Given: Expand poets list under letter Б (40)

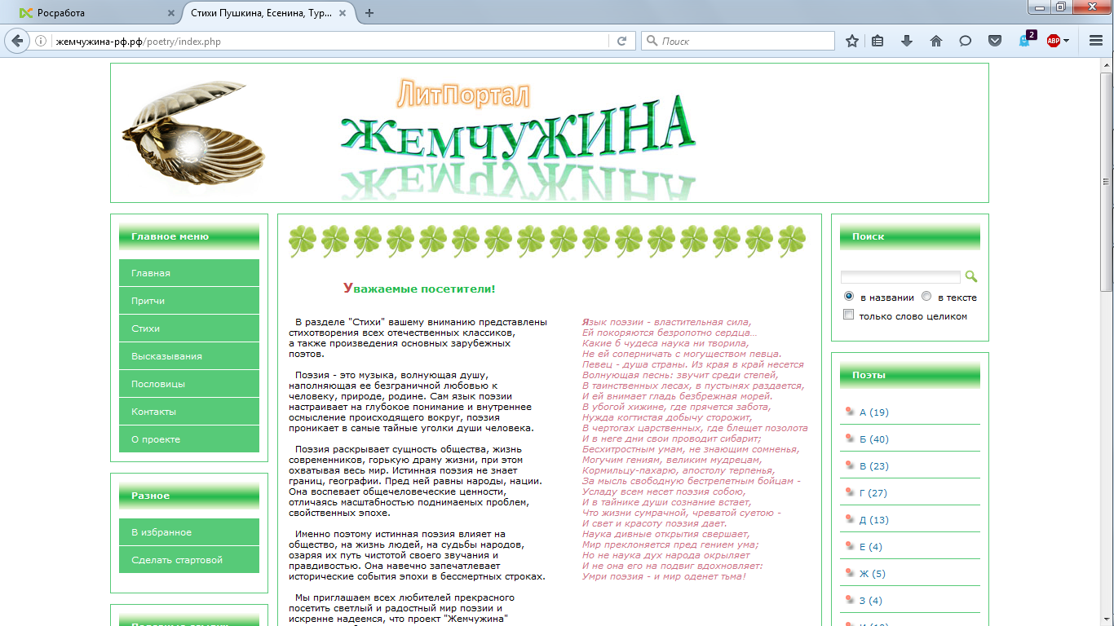Looking at the screenshot, I should [x=873, y=439].
